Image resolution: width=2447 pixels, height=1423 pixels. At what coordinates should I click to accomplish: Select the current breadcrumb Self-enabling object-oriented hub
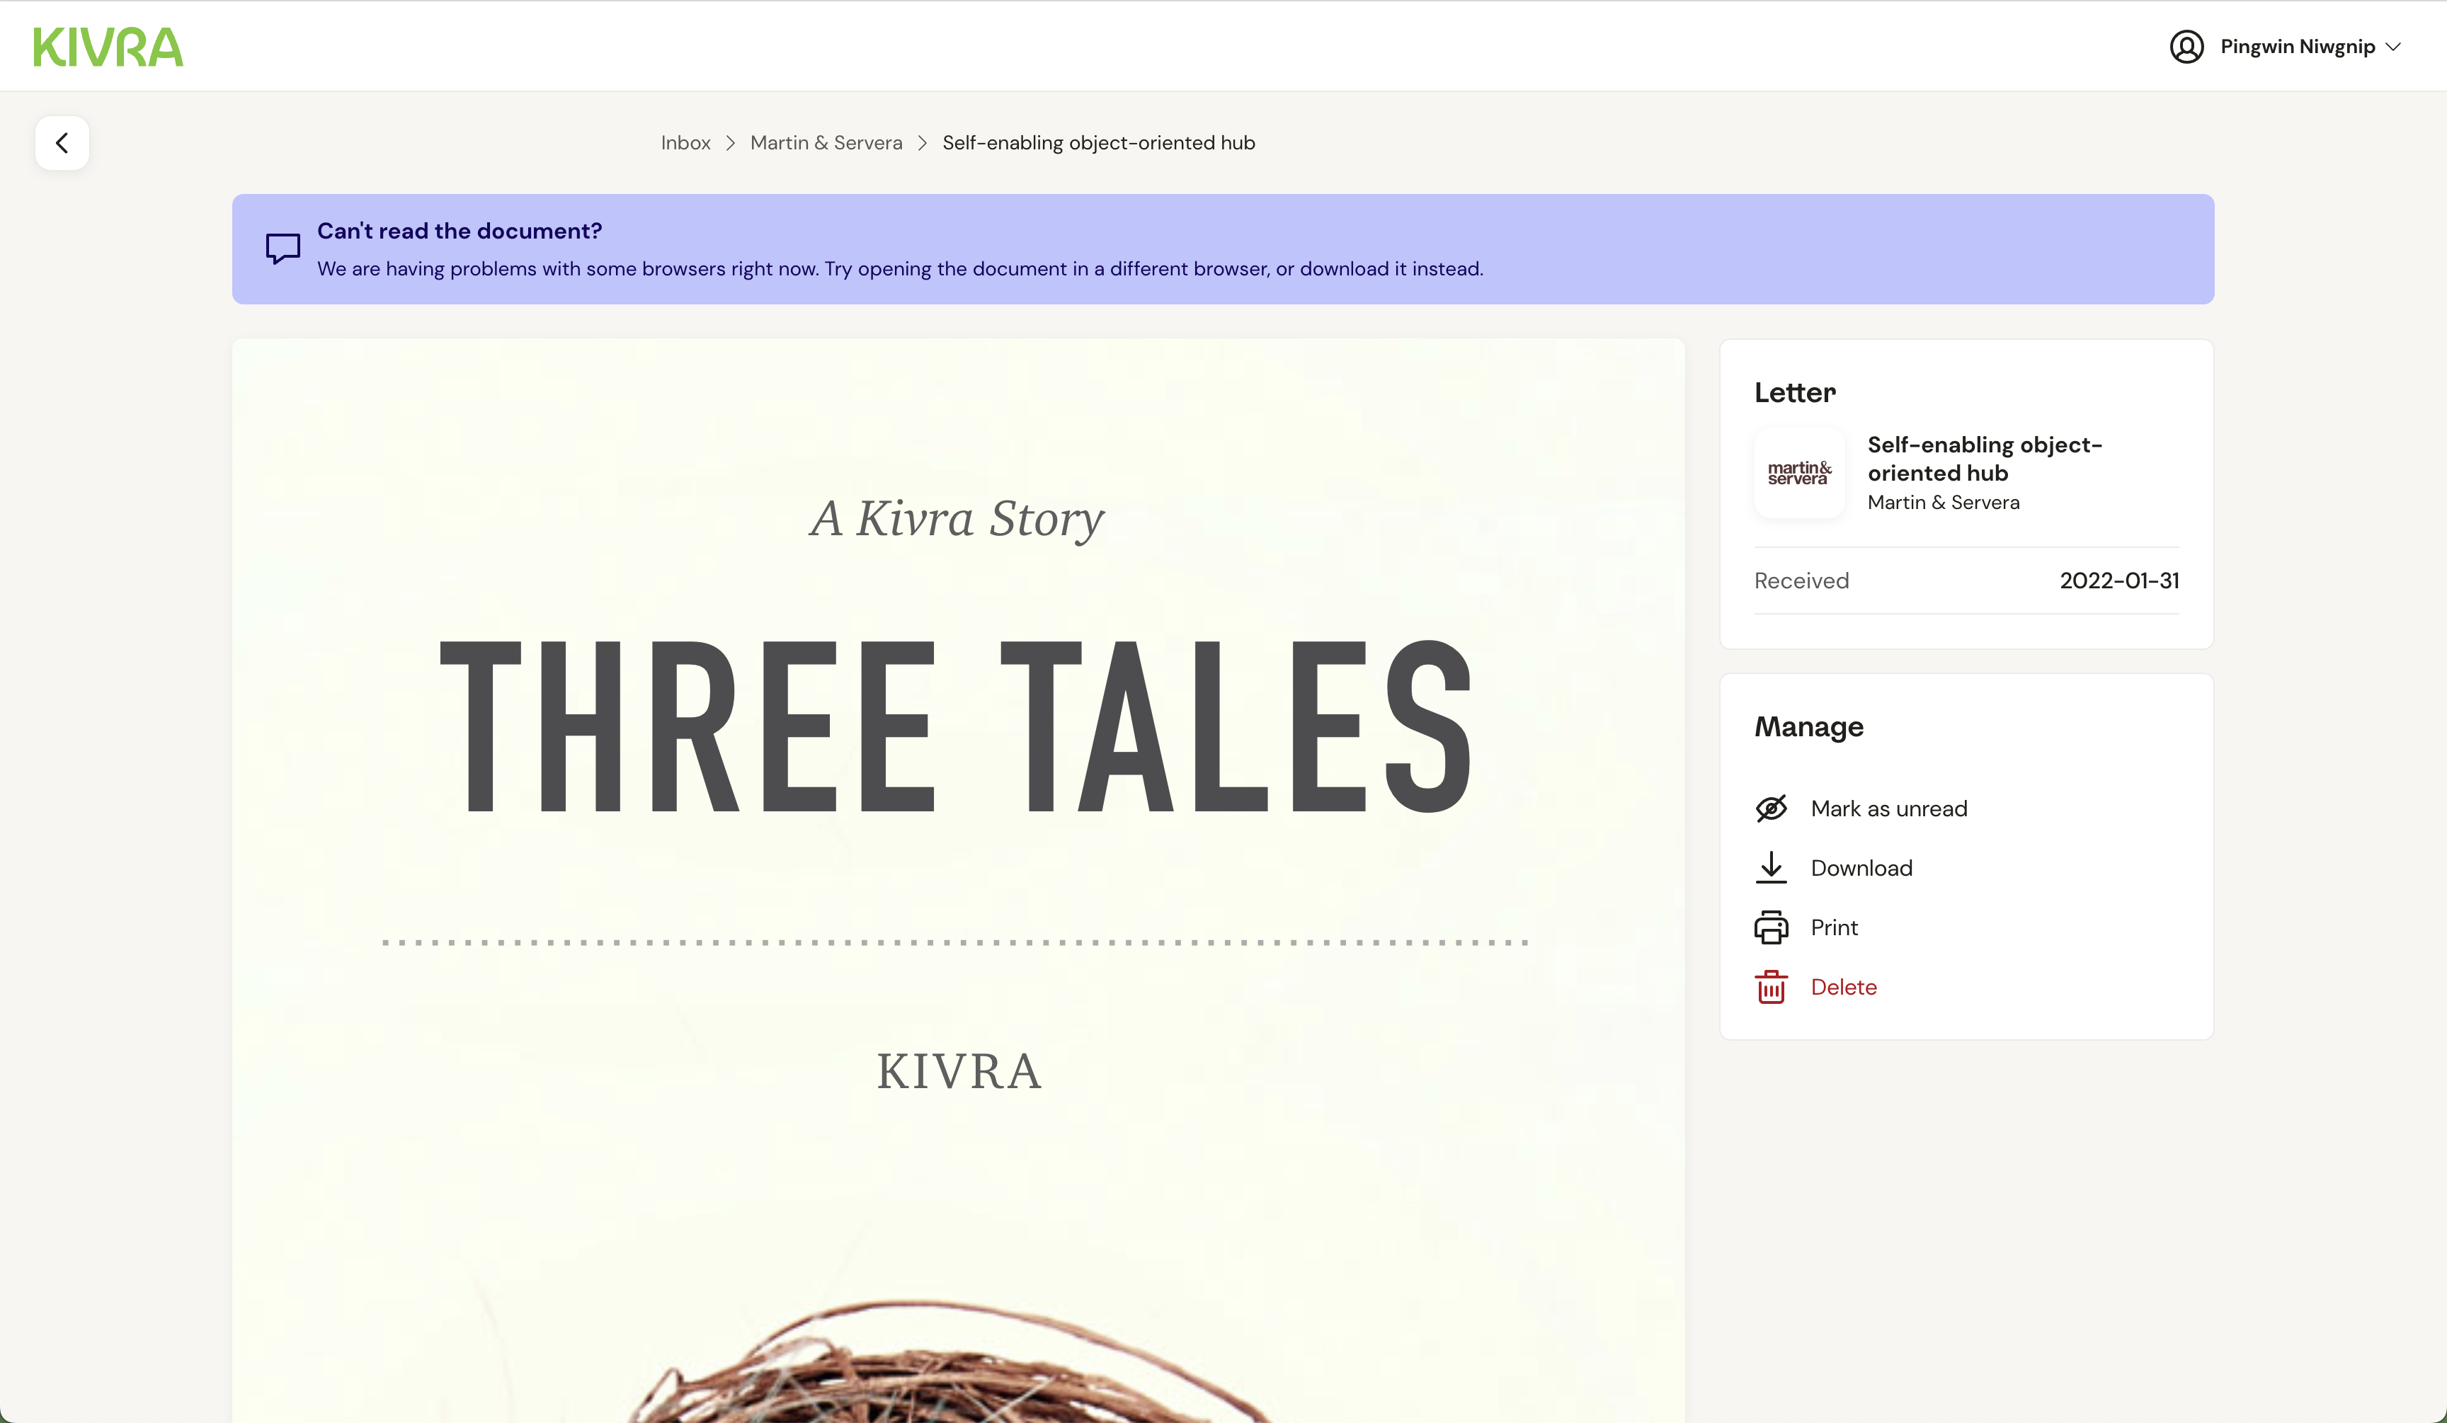pyautogui.click(x=1097, y=142)
